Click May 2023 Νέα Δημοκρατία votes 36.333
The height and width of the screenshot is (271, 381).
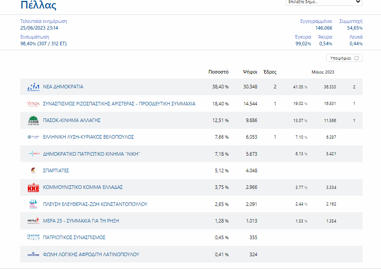pos(330,87)
